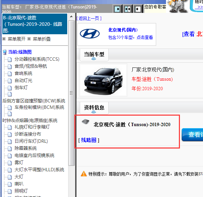Click the black Tucson car thumbnail
This screenshot has width=203, height=197.
pyautogui.click(x=103, y=80)
